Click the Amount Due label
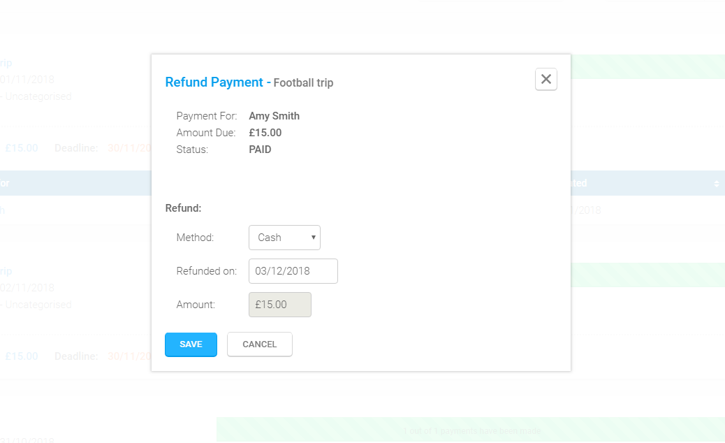The width and height of the screenshot is (725, 443). point(205,133)
